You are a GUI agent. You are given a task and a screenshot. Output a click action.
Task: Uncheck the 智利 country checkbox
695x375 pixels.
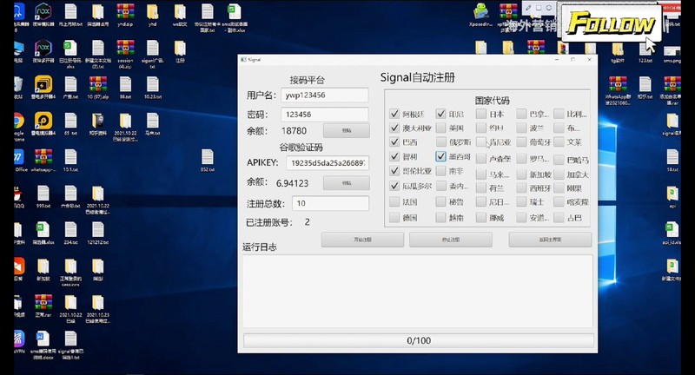[394, 156]
